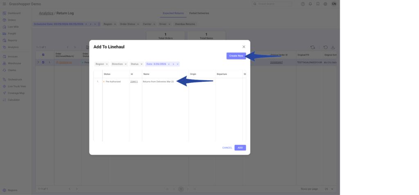Viewport: 419px width, 195px height.
Task: Open the hamburger menu beside Grasshopper Demo
Action: point(4,4)
